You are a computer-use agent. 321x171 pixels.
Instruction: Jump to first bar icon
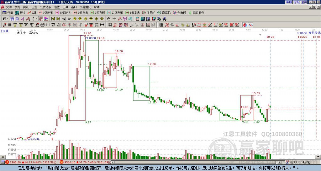[x=53, y=19]
